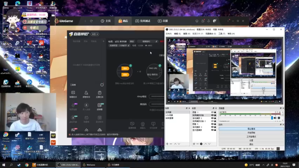
Task: Add a new scene with plus icon
Action: click(x=167, y=144)
